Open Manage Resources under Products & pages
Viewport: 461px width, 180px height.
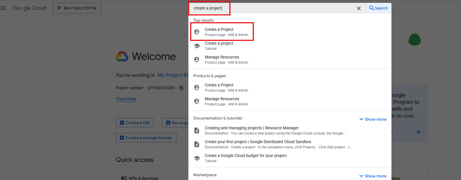click(x=222, y=101)
